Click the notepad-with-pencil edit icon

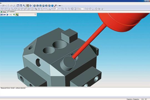coord(54,9)
